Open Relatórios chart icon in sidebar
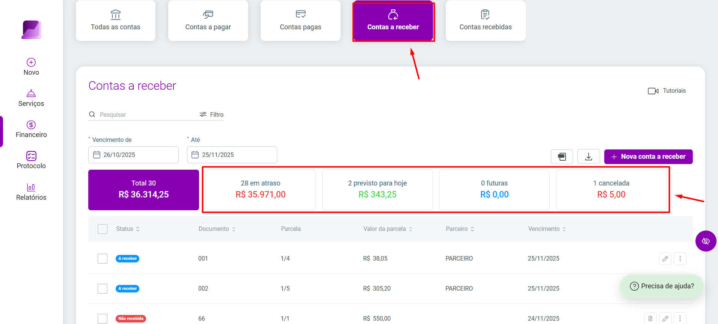Screen dimensions: 718x324 click(x=31, y=187)
